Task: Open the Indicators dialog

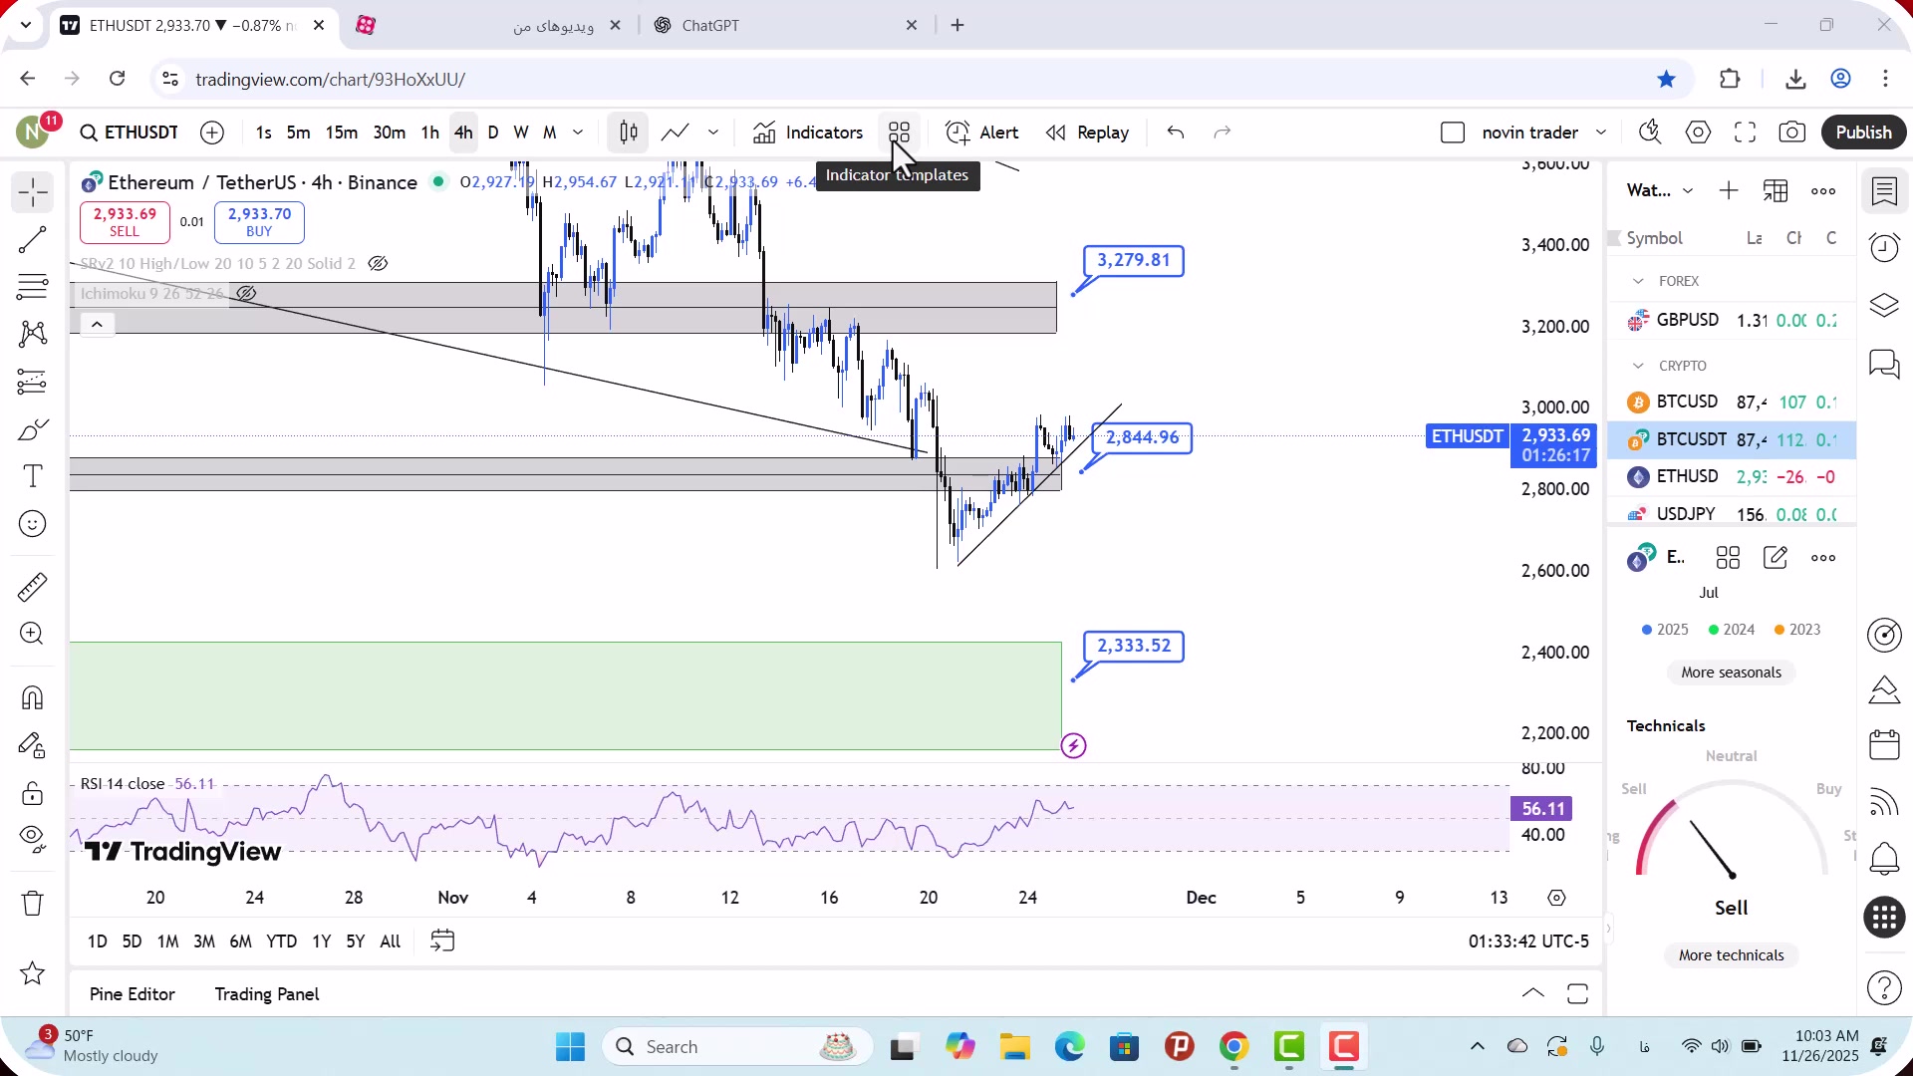Action: pyautogui.click(x=808, y=133)
